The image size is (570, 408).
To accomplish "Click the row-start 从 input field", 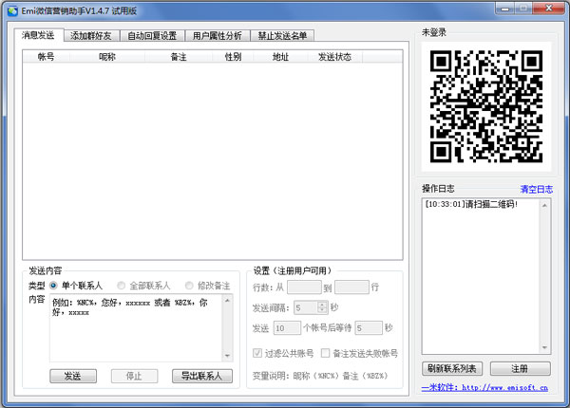I will point(304,287).
